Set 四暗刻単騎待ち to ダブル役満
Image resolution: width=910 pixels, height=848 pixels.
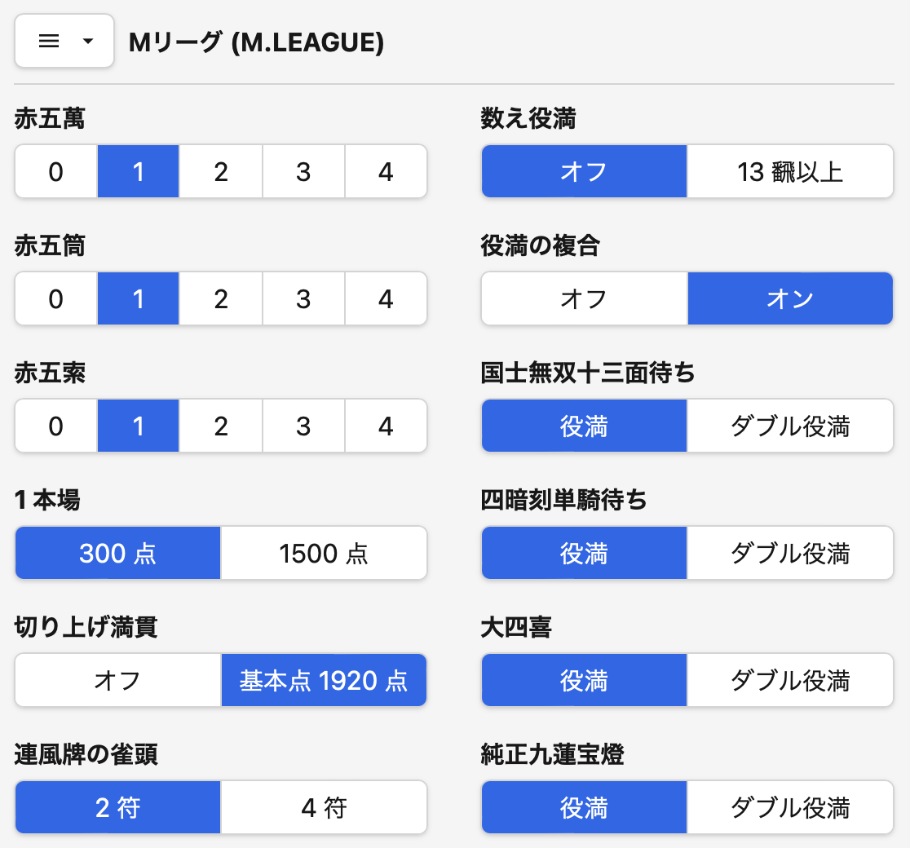coord(790,554)
